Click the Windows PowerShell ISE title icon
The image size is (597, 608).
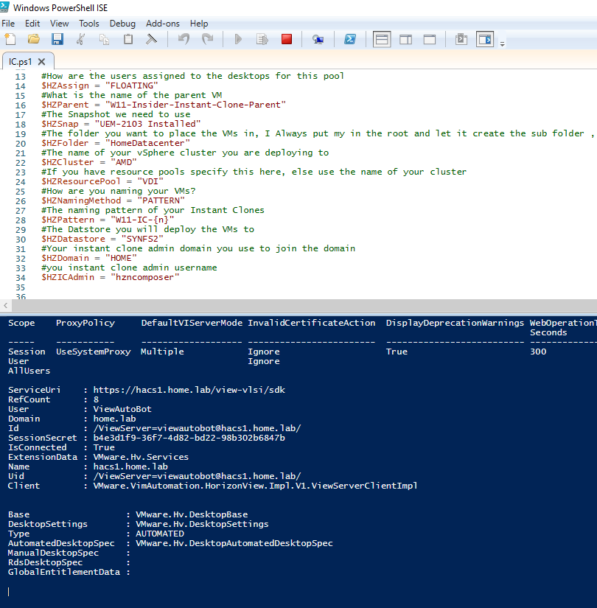[5, 7]
